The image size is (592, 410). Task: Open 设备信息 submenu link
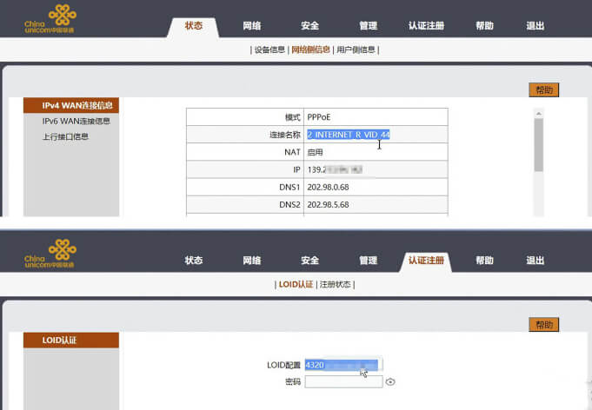(269, 50)
